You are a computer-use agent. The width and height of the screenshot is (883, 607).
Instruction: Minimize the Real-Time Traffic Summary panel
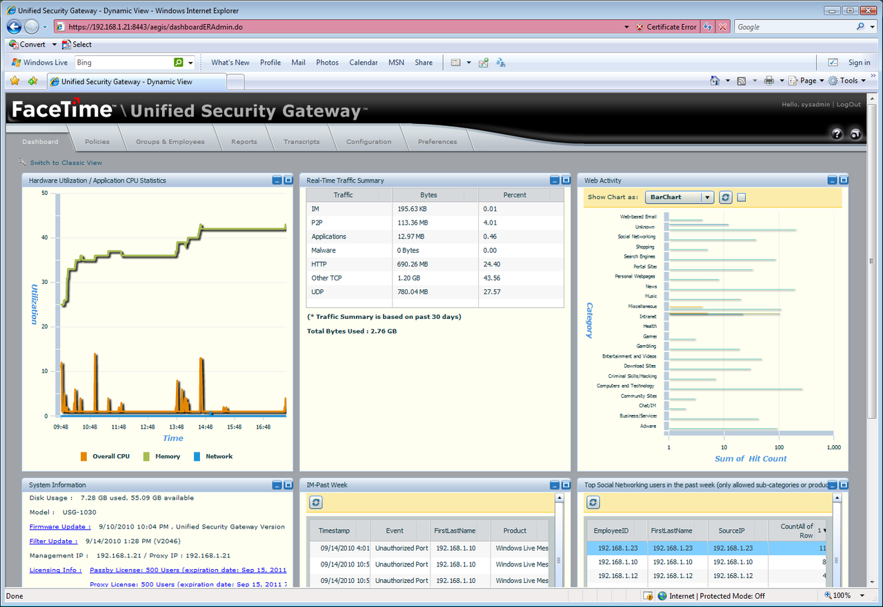point(554,181)
